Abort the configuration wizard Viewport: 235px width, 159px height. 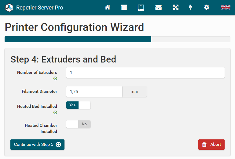tap(211, 145)
